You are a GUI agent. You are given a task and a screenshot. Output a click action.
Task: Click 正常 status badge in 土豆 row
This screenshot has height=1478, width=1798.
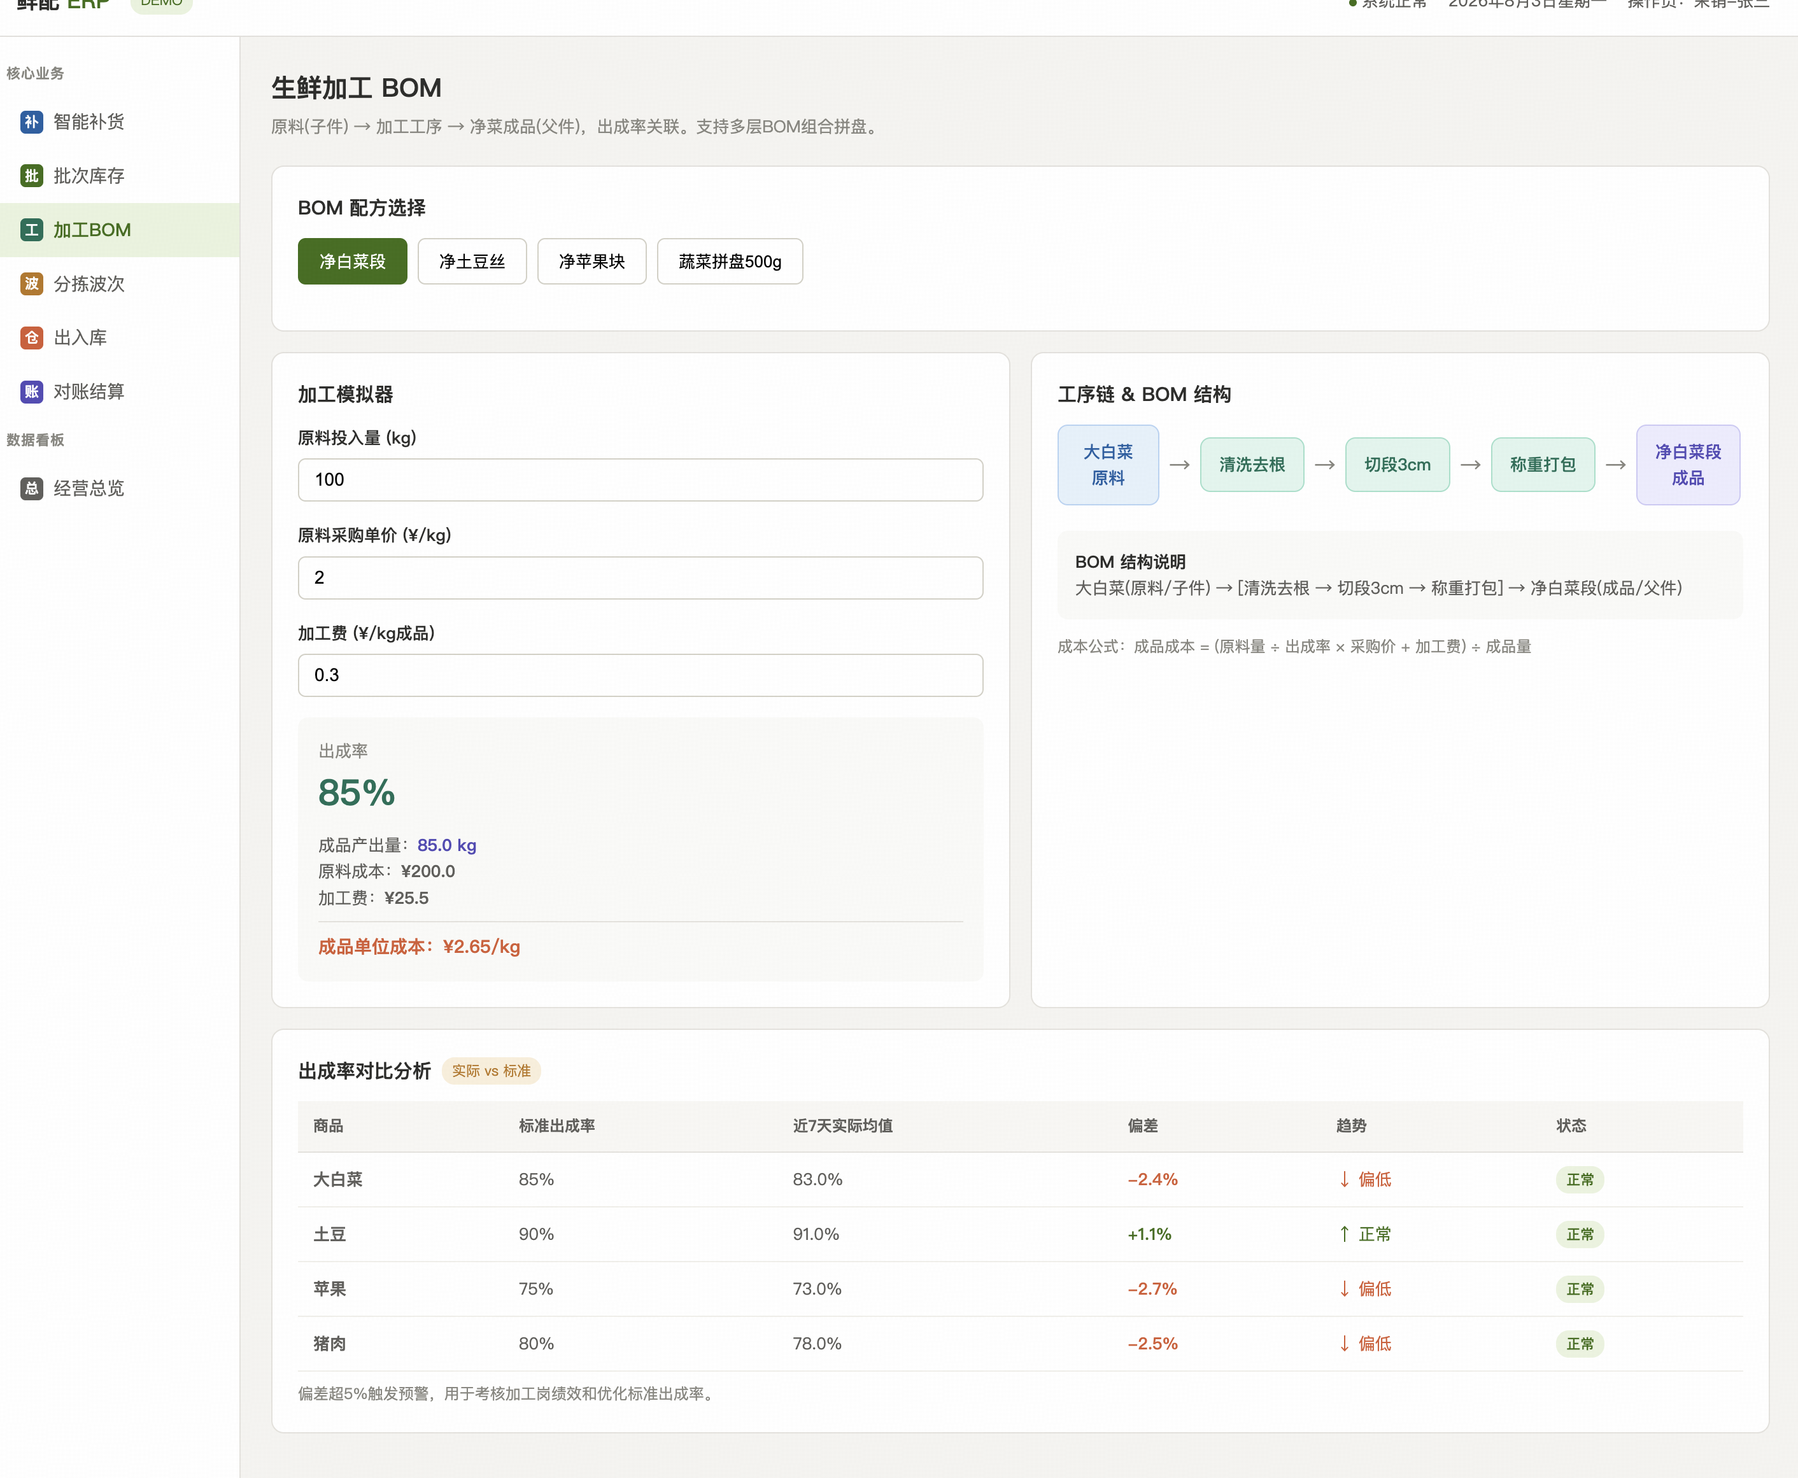click(x=1580, y=1234)
